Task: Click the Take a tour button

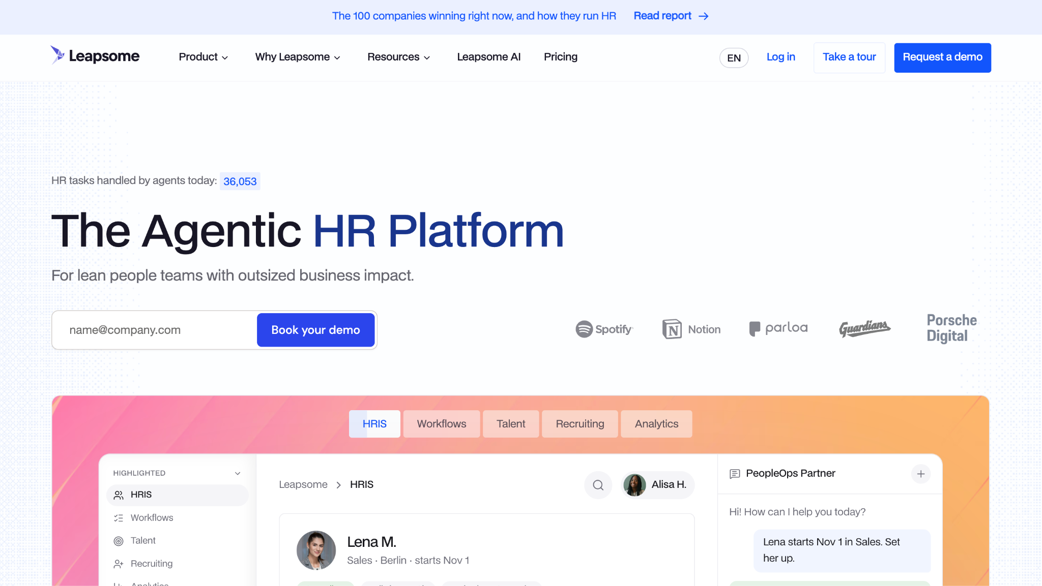Action: (x=849, y=57)
